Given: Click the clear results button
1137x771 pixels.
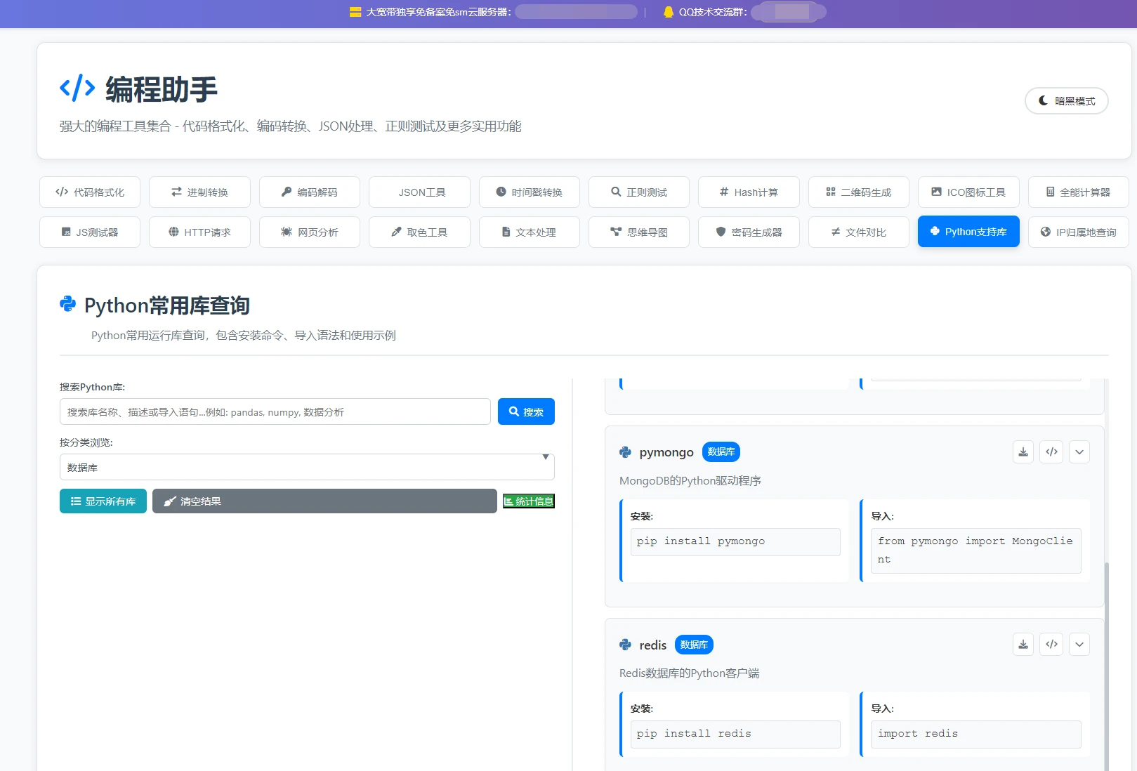Looking at the screenshot, I should [x=324, y=501].
